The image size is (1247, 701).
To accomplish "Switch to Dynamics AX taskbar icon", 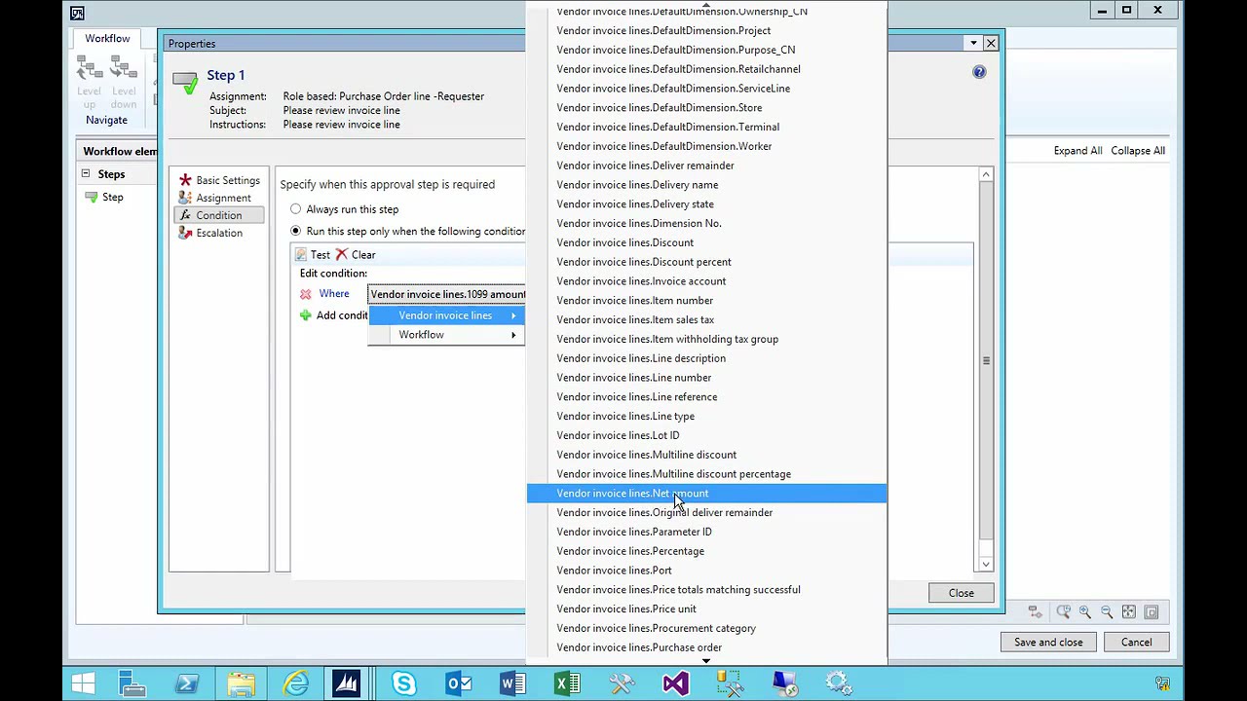I will point(347,683).
